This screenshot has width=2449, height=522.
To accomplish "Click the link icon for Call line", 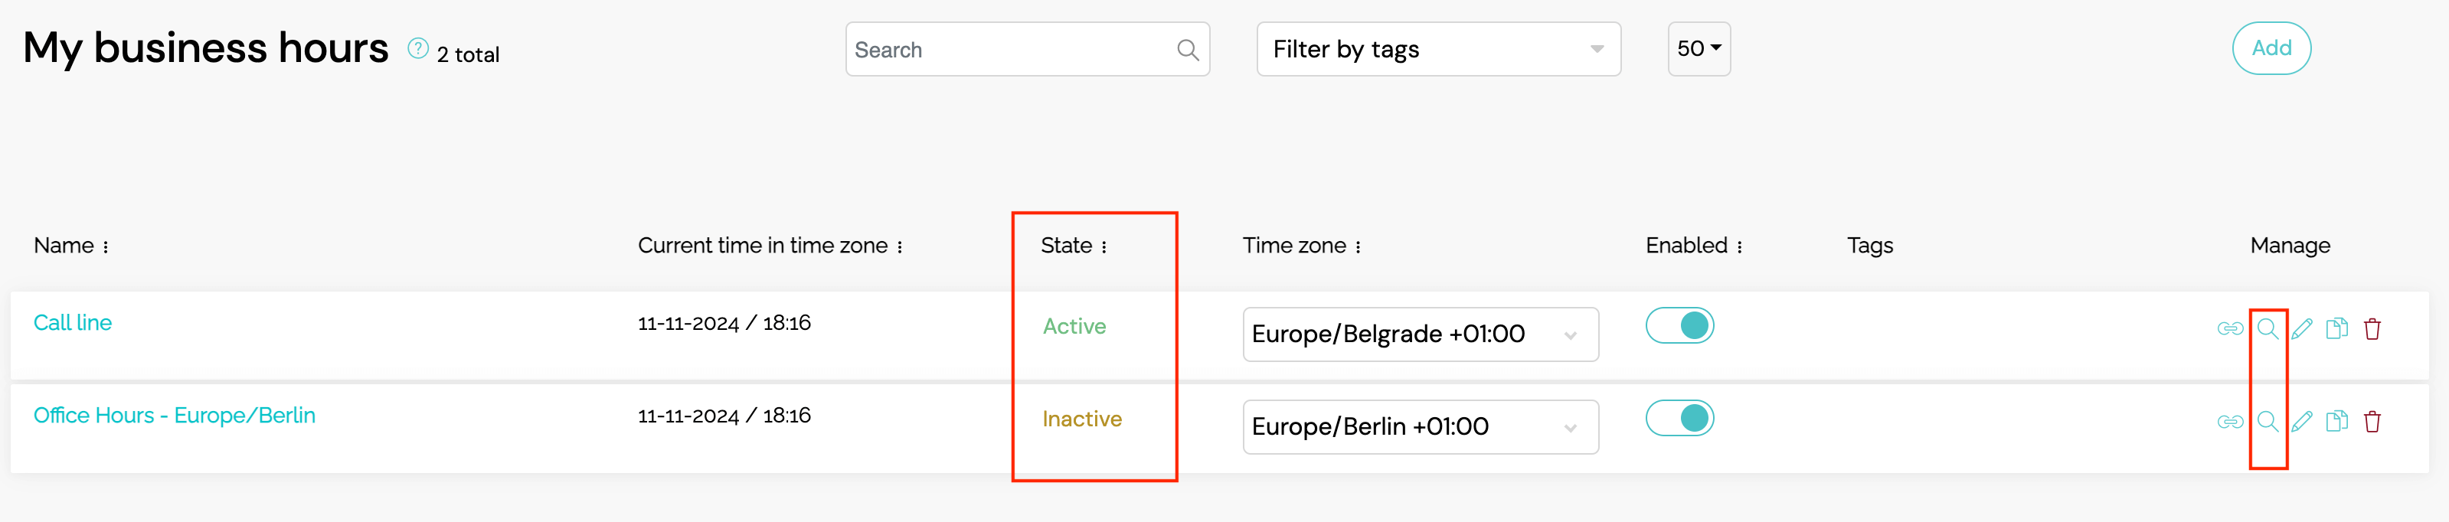I will click(2229, 329).
